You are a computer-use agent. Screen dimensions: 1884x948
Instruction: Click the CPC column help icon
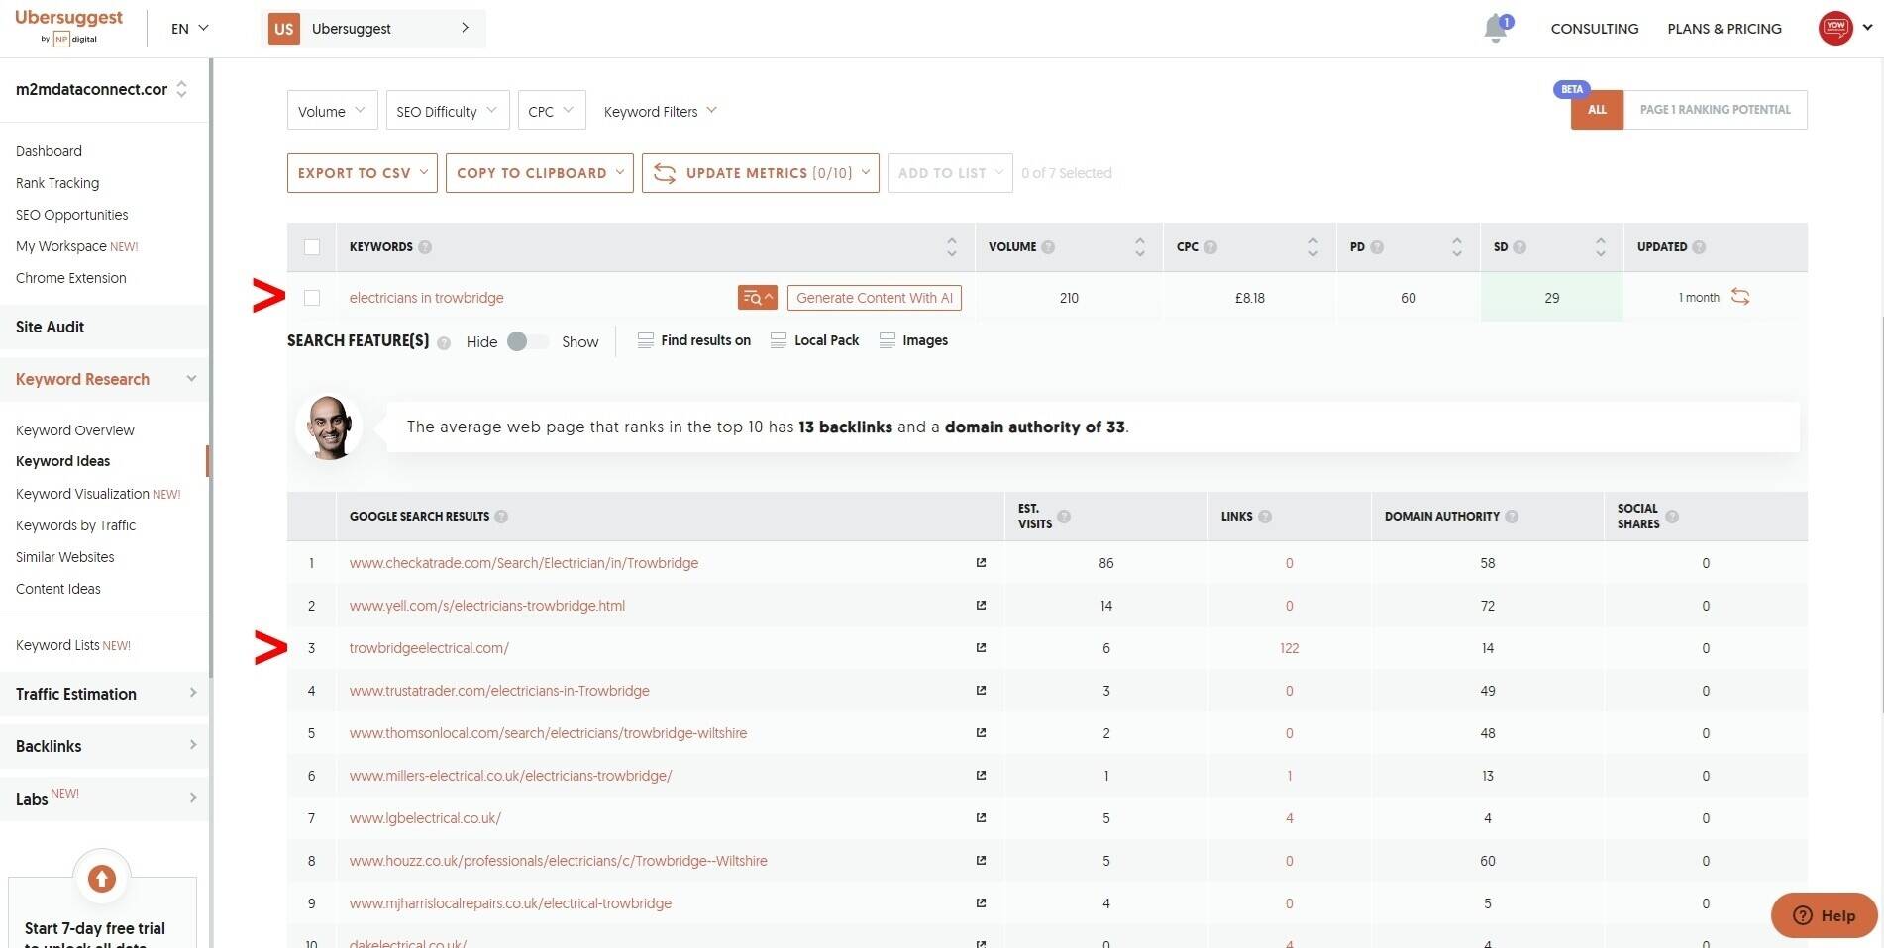[x=1210, y=247]
